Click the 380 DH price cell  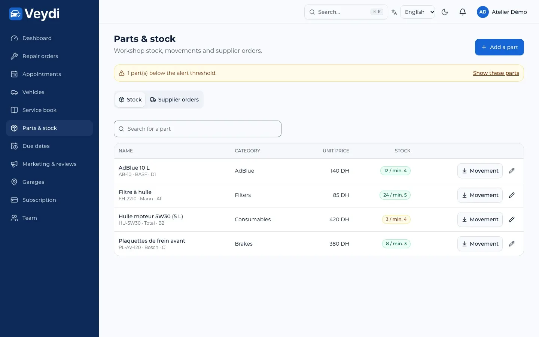(339, 244)
